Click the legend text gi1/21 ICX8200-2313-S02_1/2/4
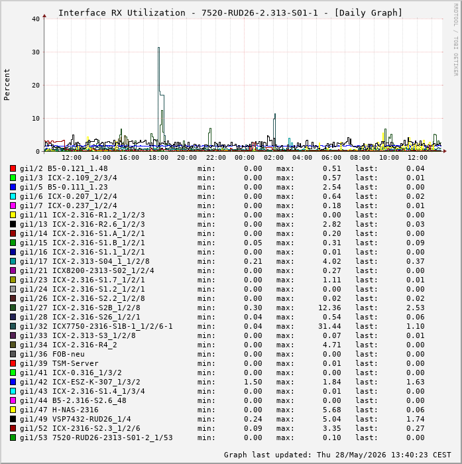462x464 pixels. click(x=87, y=270)
